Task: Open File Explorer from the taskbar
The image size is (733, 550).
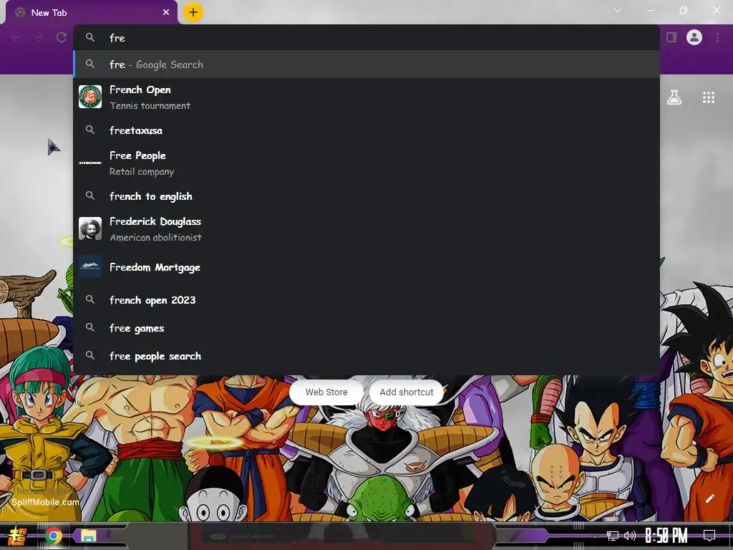Action: pyautogui.click(x=88, y=536)
